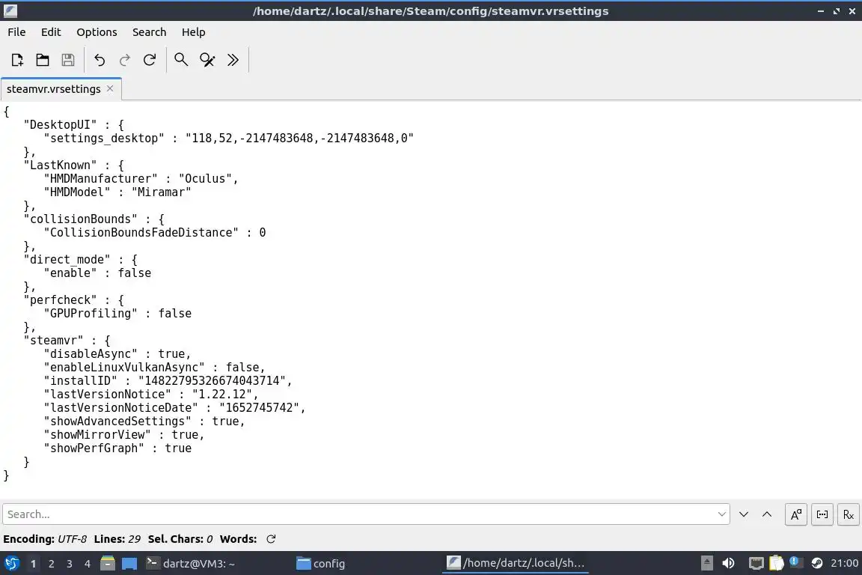Toggle whole word search option
Image resolution: width=862 pixels, height=575 pixels.
click(822, 514)
